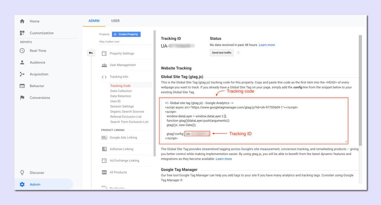Click the Conversions flag icon
381x205 pixels.
click(x=22, y=98)
